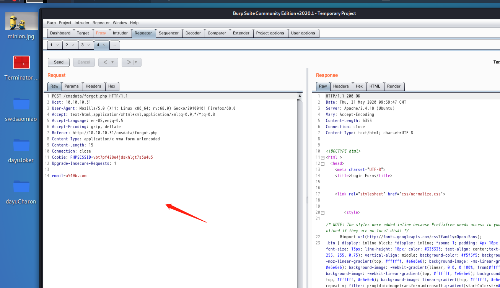Collapse the style element in response
The height and width of the screenshot is (288, 500).
point(322,213)
